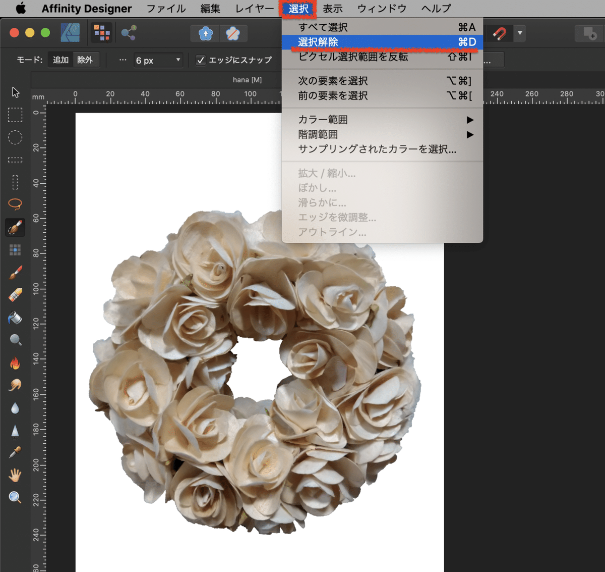This screenshot has width=605, height=572.
Task: Toggle the magnet snapping icon
Action: tap(499, 34)
